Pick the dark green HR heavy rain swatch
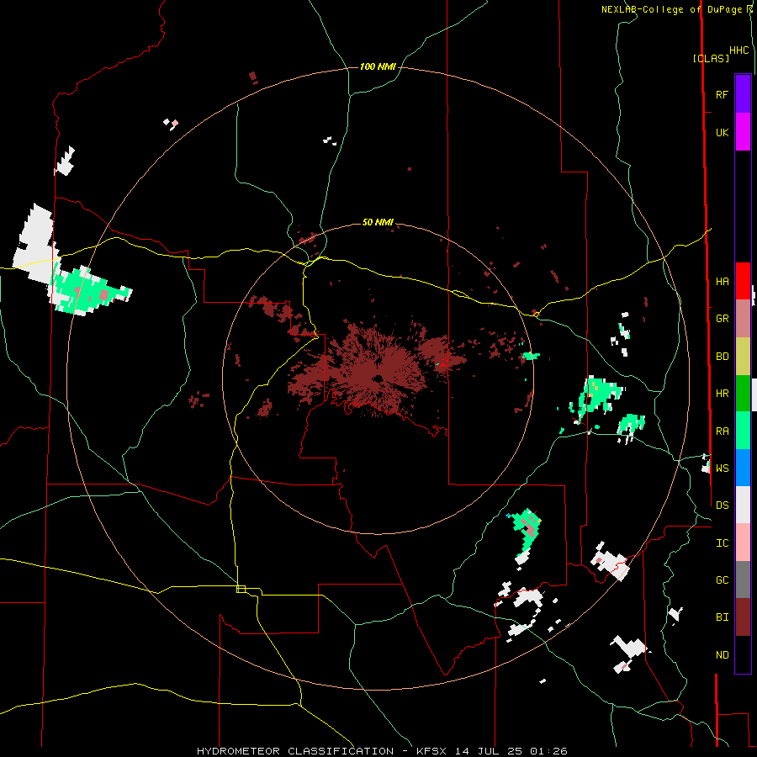The height and width of the screenshot is (757, 757). (743, 394)
